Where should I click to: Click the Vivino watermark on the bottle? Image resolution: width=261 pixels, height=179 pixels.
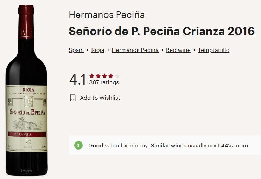pyautogui.click(x=26, y=171)
